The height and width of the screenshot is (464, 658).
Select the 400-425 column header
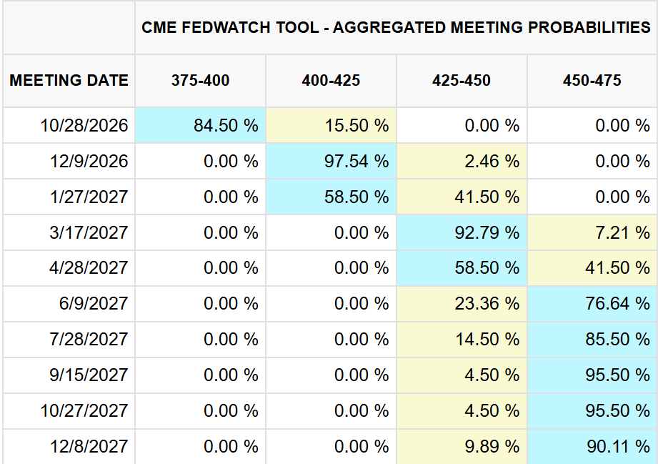(x=331, y=80)
